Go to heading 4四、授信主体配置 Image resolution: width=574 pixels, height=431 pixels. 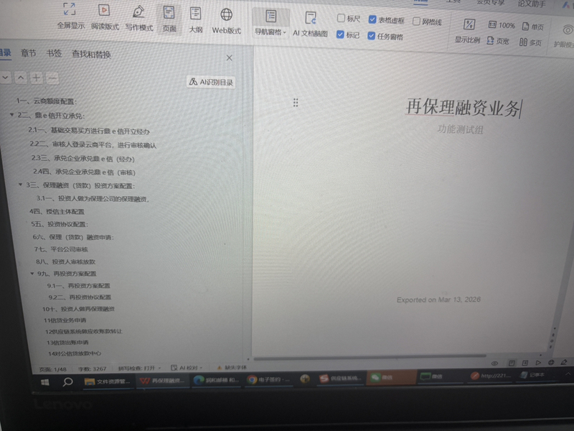tap(57, 211)
